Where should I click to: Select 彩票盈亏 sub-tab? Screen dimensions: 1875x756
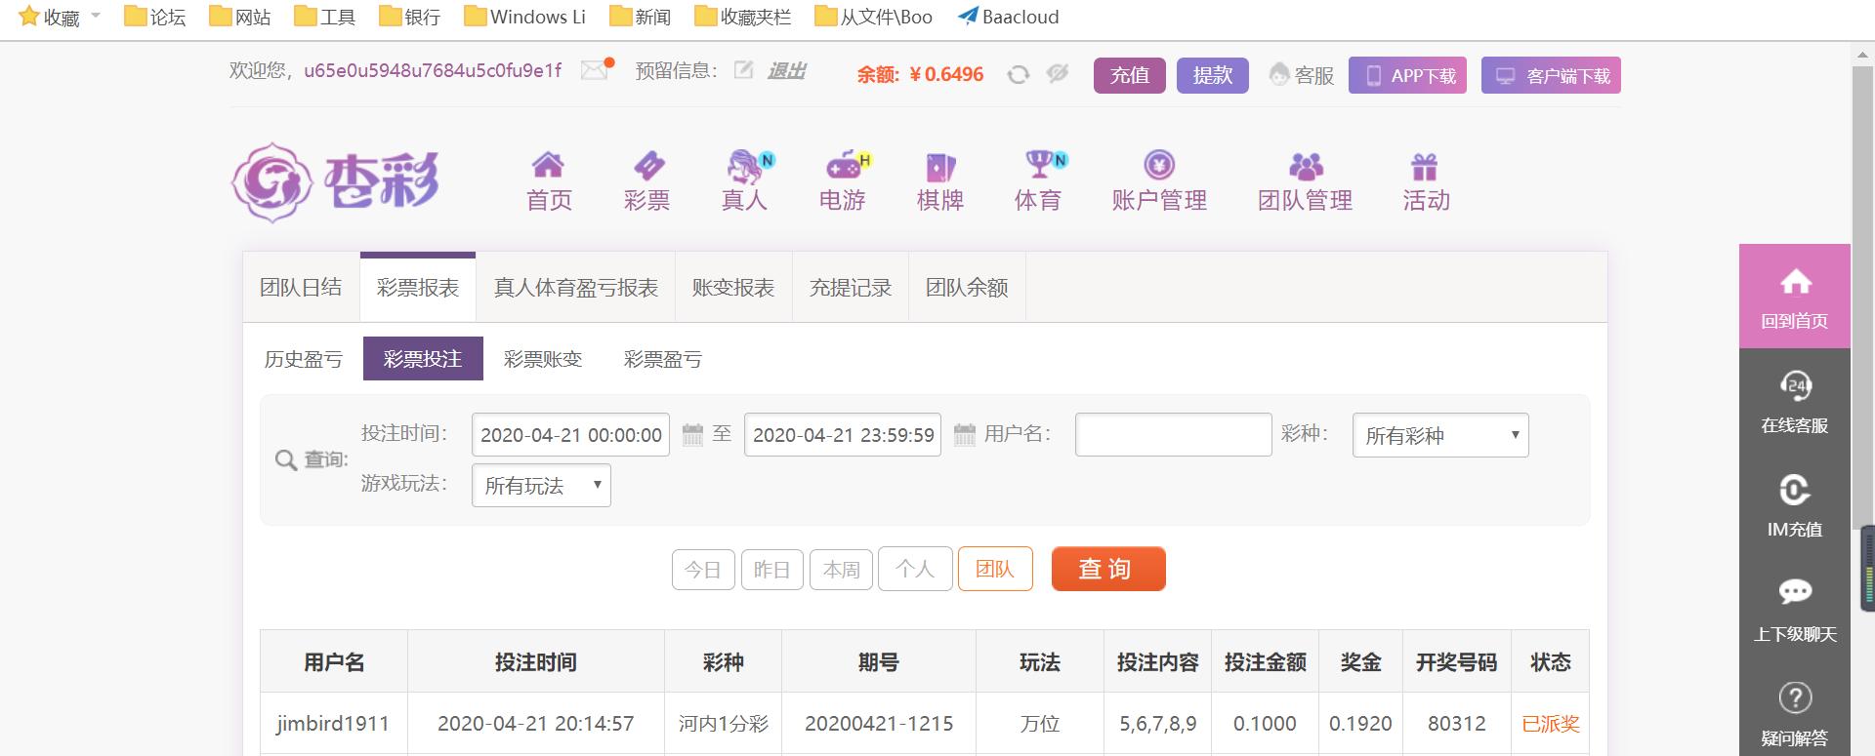pyautogui.click(x=663, y=359)
